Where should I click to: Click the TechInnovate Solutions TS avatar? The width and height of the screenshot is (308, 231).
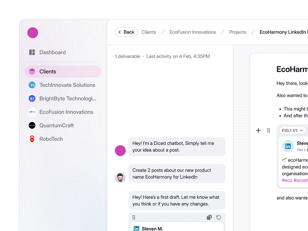point(32,85)
